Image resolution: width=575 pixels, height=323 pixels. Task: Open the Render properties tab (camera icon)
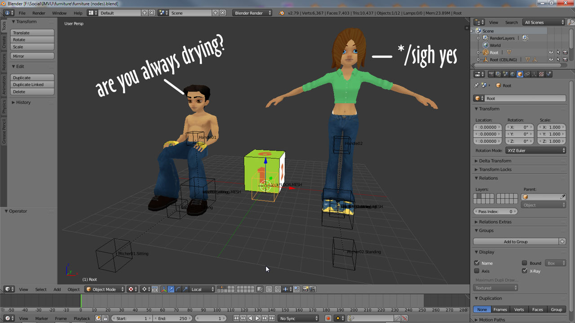(x=491, y=74)
